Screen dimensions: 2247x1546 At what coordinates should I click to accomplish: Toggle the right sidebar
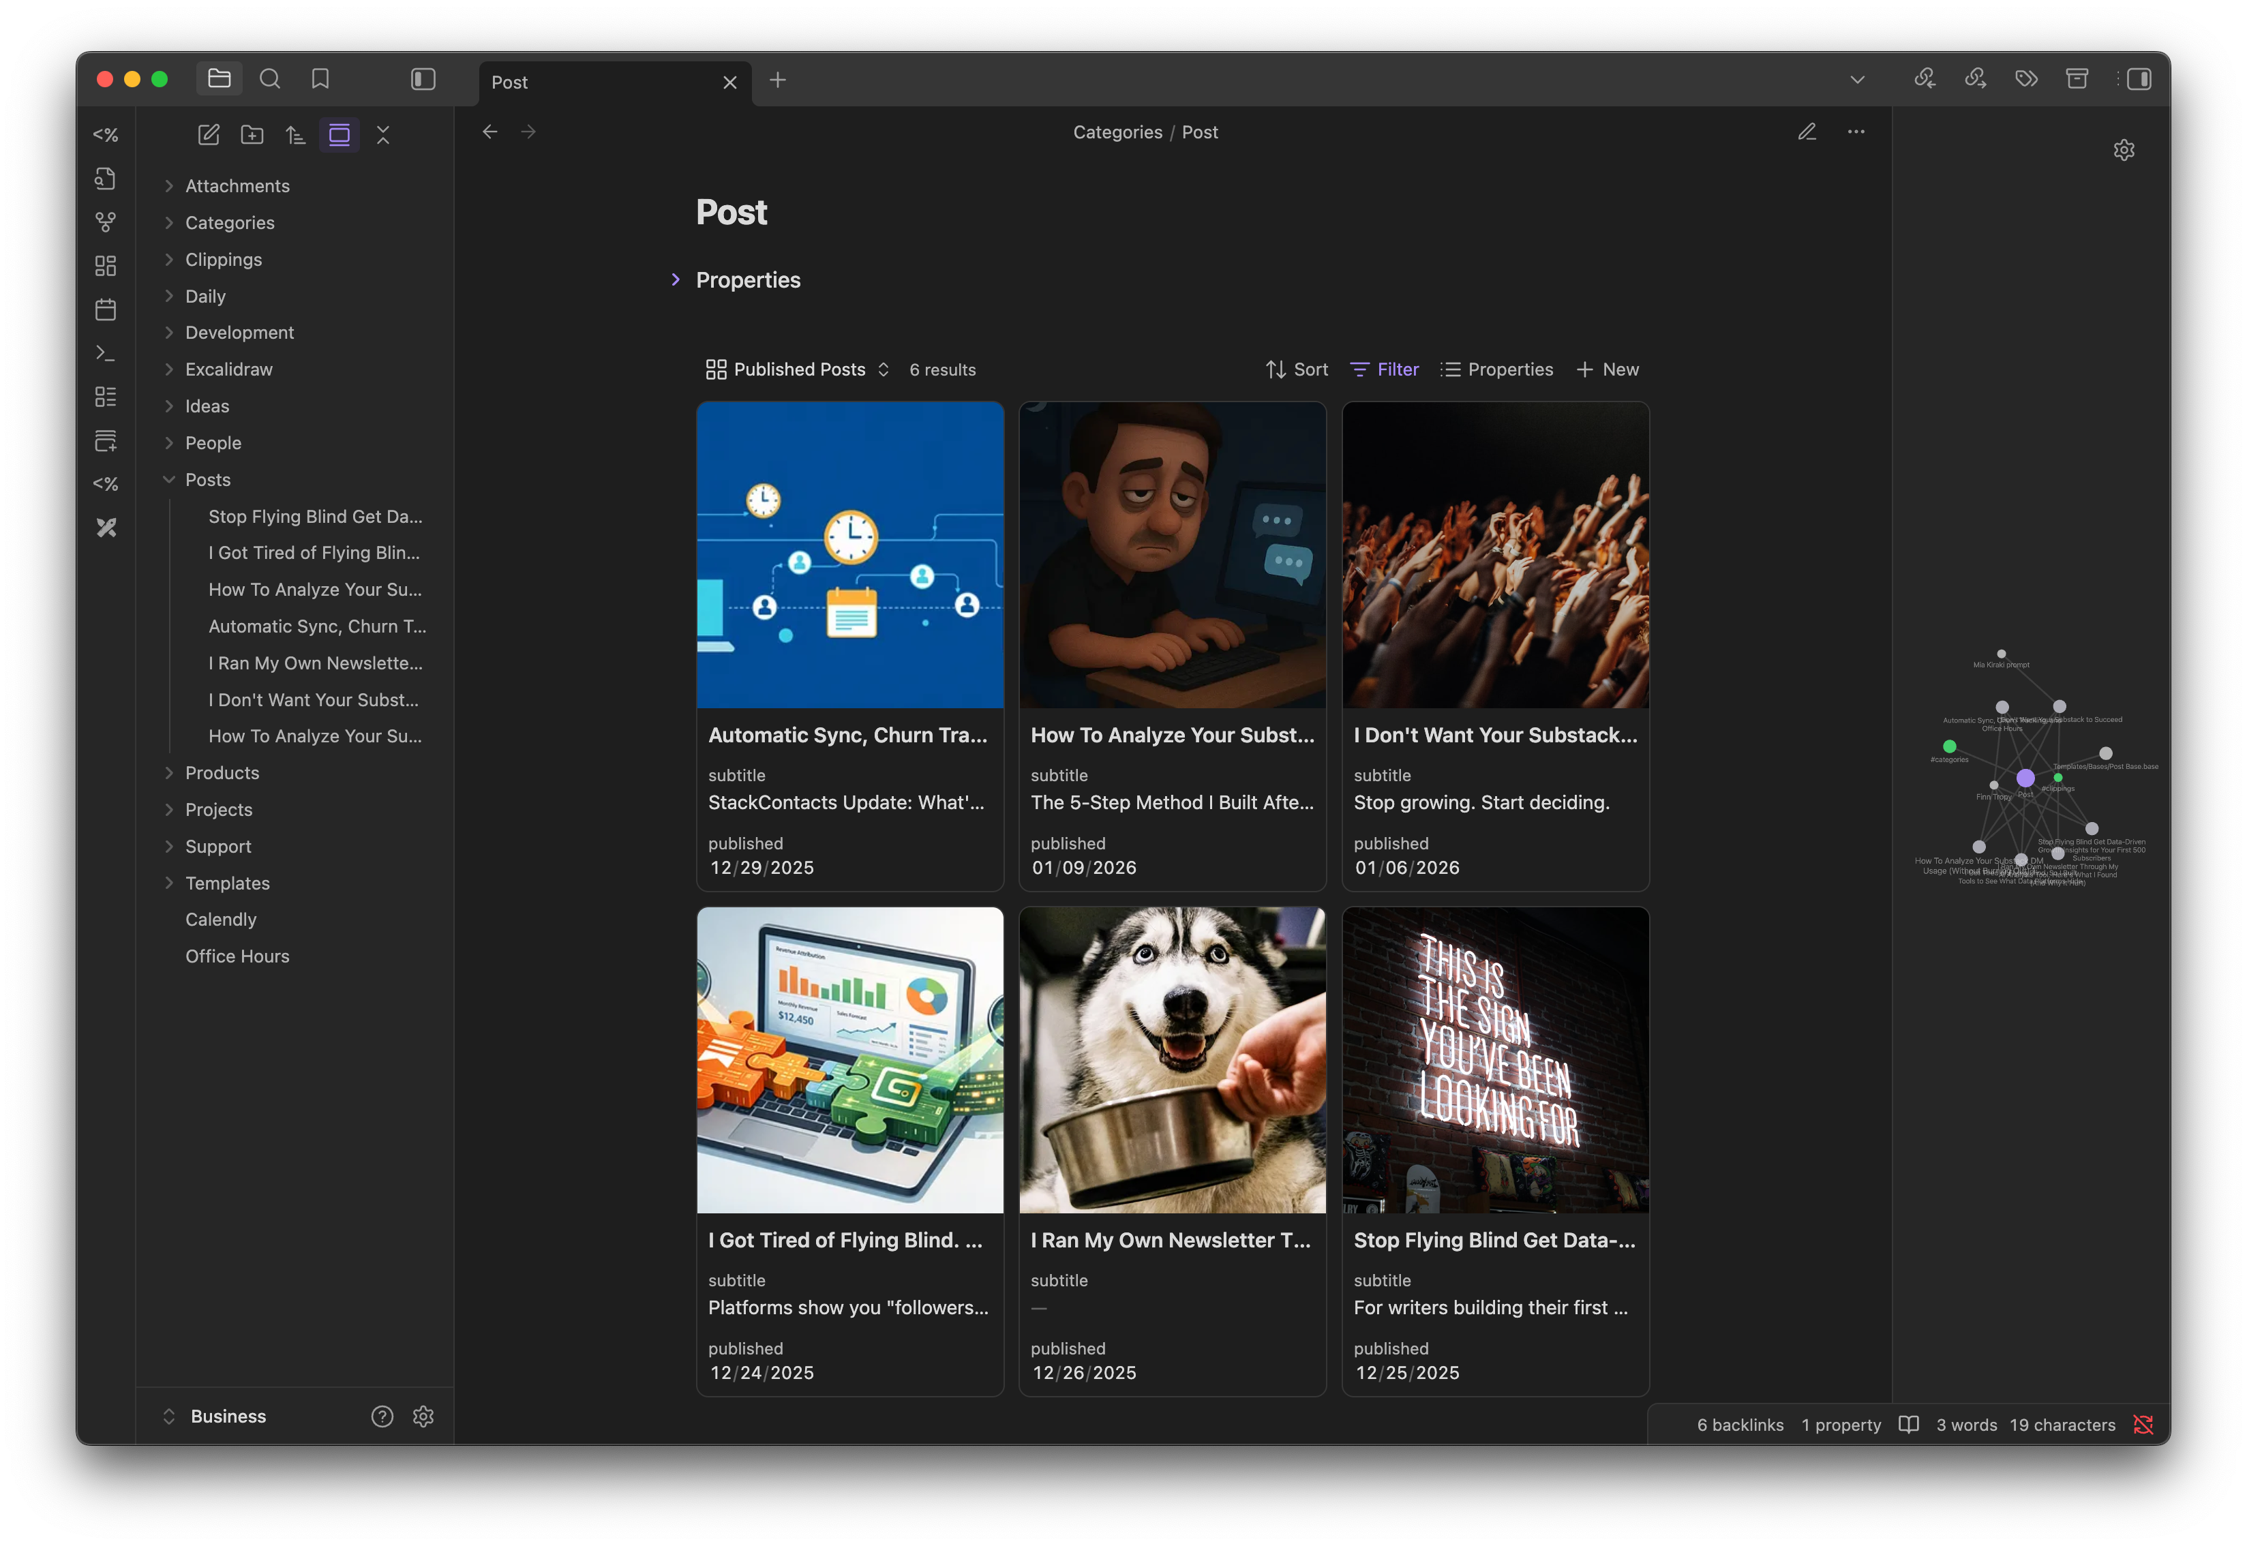pos(2139,80)
